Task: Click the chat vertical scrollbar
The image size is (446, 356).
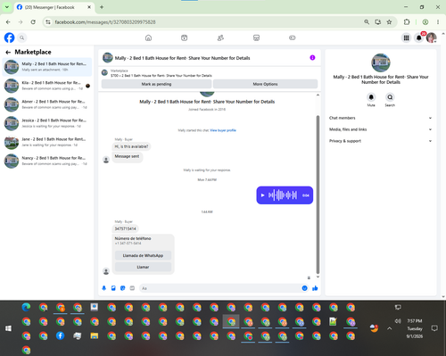Action: coord(318,195)
